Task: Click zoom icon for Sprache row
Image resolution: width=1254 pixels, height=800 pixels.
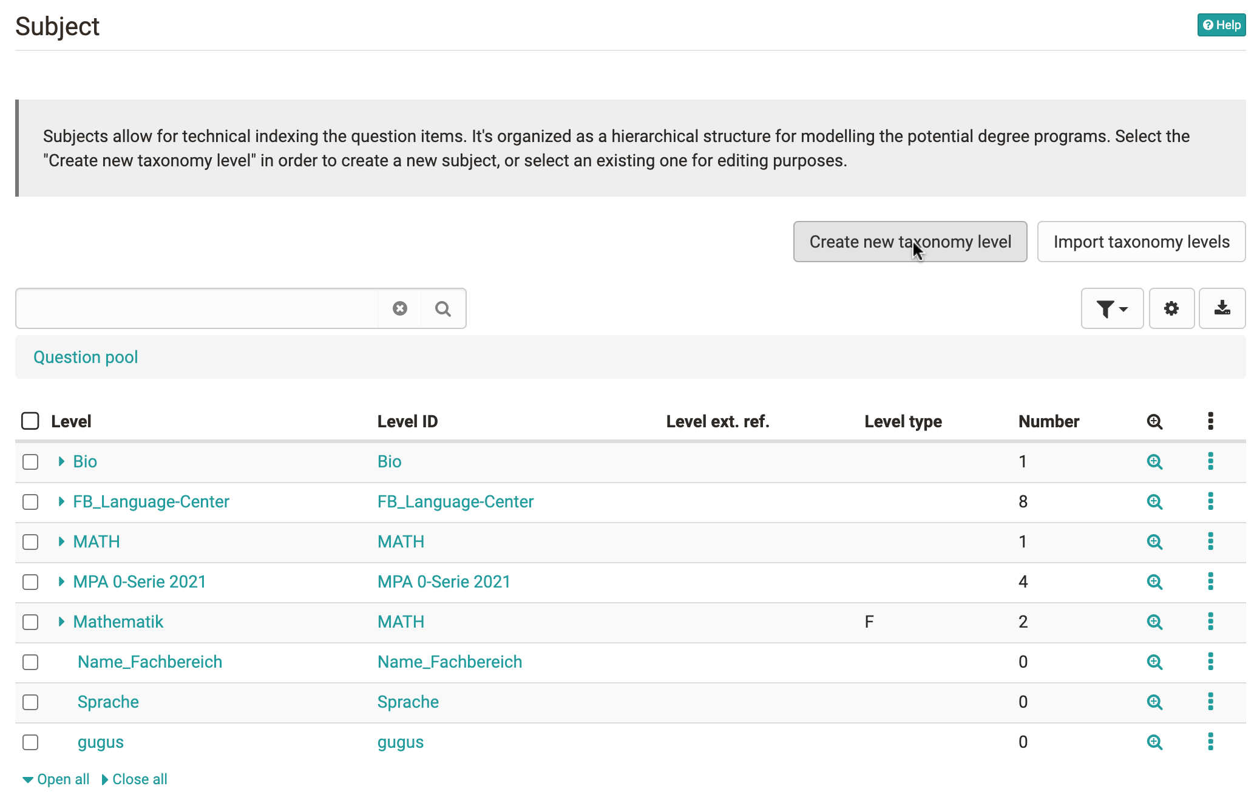Action: click(x=1154, y=702)
